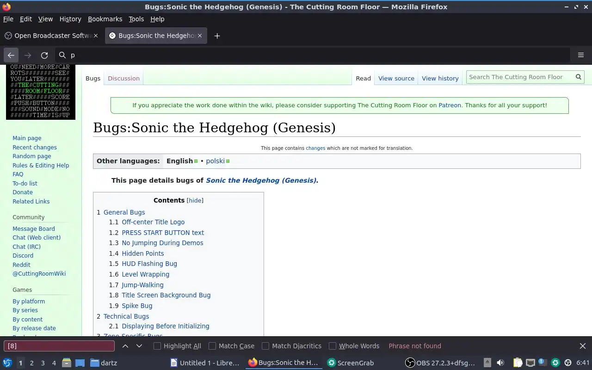Hide the Contents table via hide link

click(x=195, y=200)
